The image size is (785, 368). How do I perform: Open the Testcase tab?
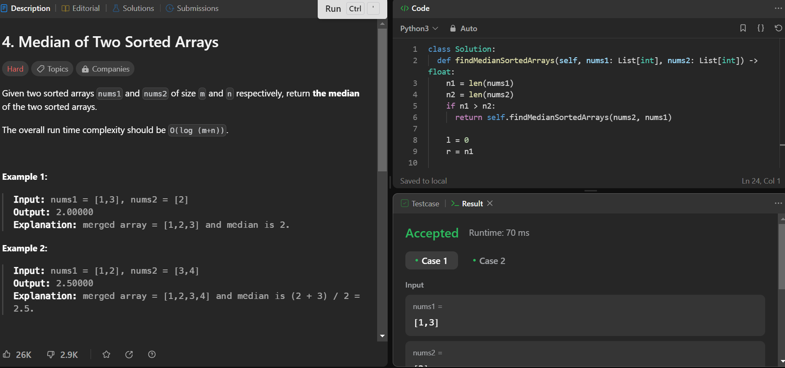coord(420,203)
